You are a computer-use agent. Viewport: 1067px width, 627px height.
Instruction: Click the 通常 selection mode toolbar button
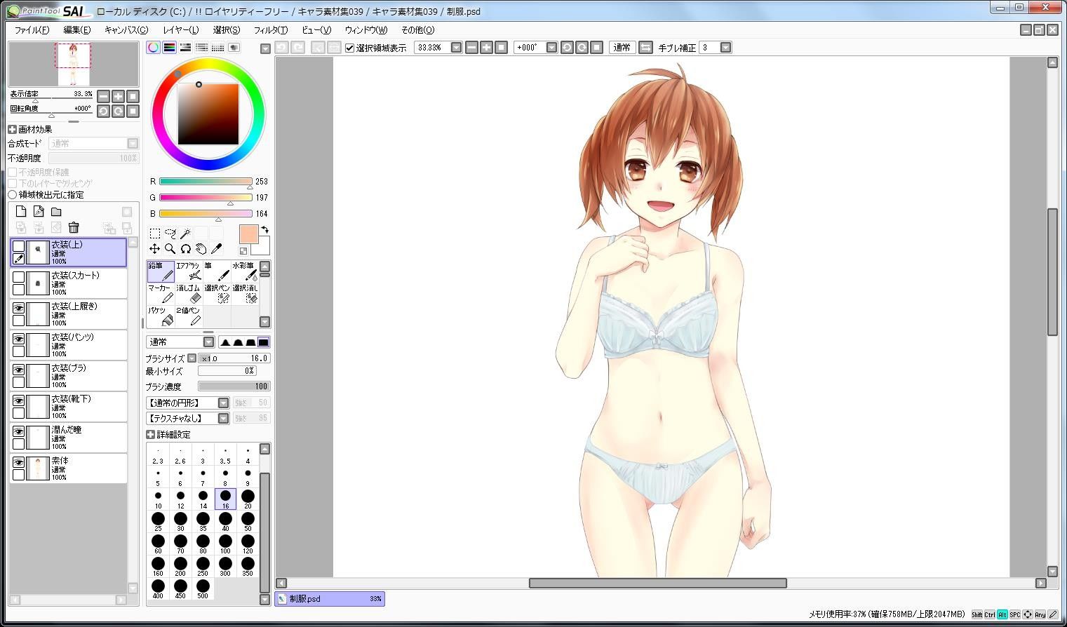point(622,48)
